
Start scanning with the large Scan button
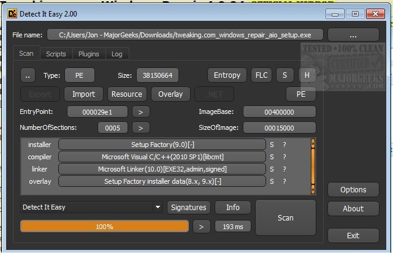pos(286,217)
